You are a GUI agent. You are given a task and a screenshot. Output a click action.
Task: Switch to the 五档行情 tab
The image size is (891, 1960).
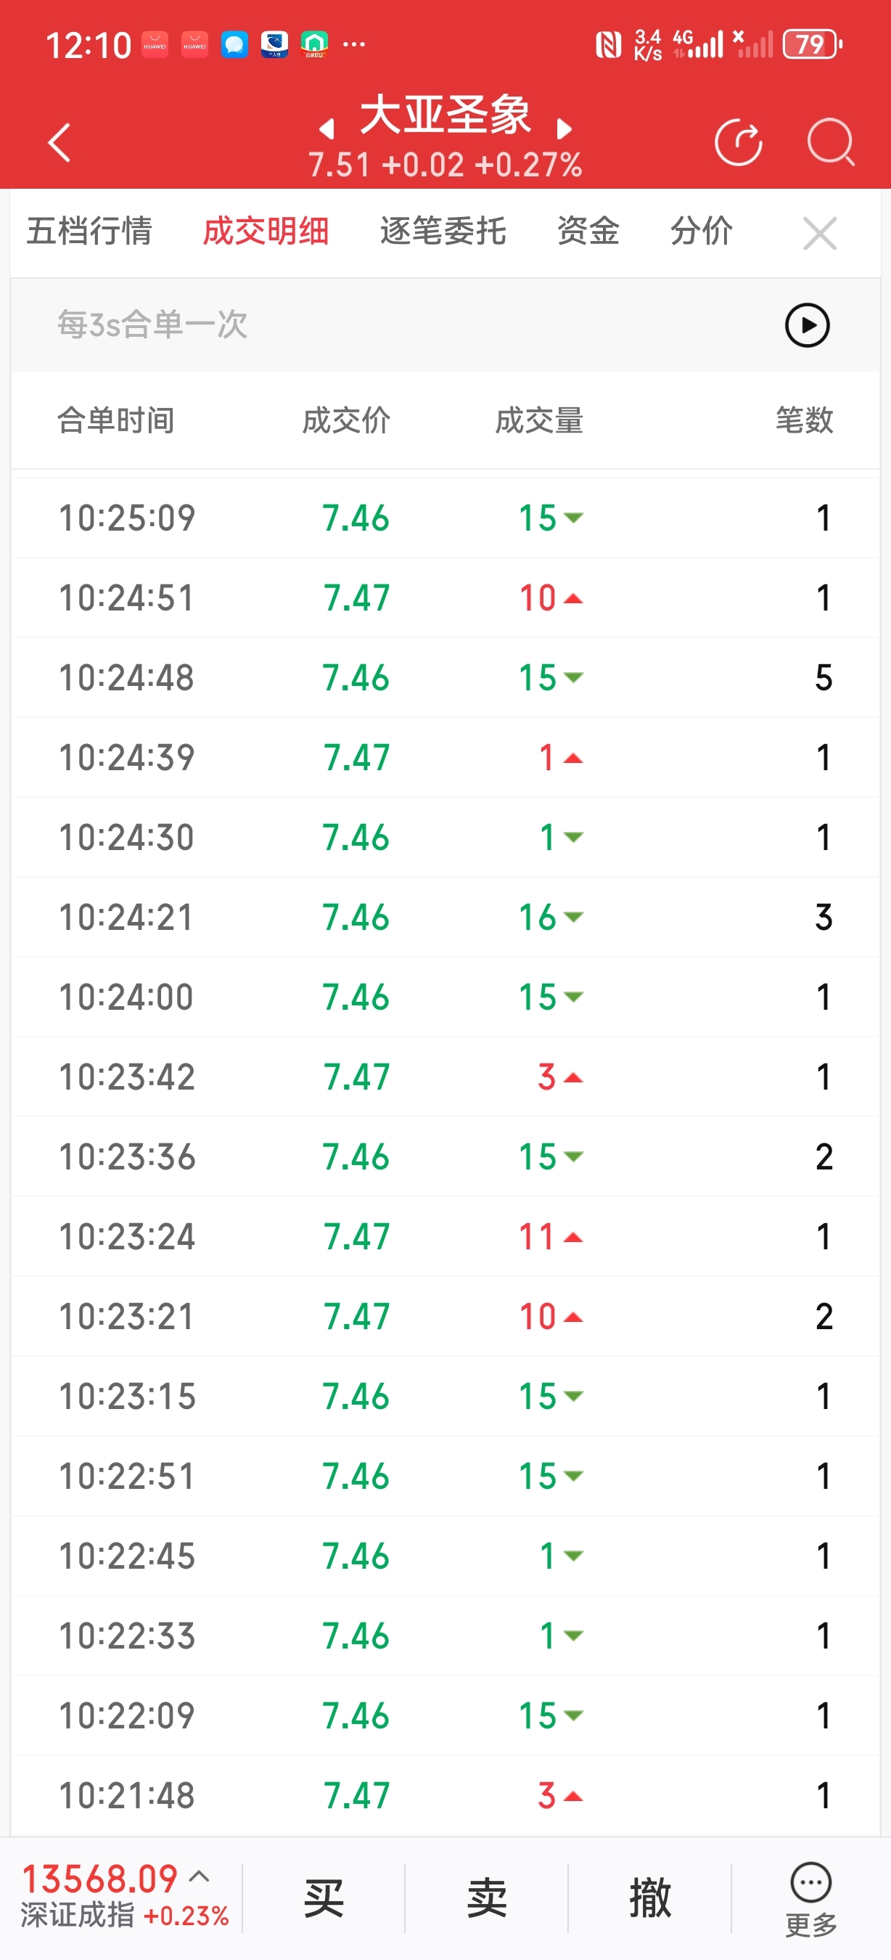point(89,232)
